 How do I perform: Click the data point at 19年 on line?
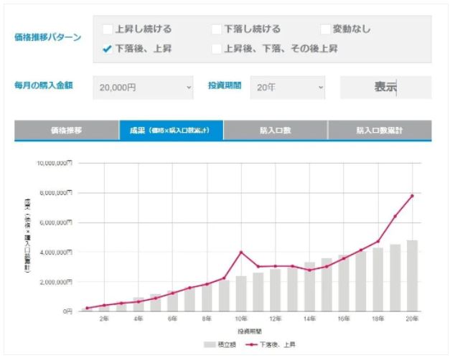coord(395,216)
